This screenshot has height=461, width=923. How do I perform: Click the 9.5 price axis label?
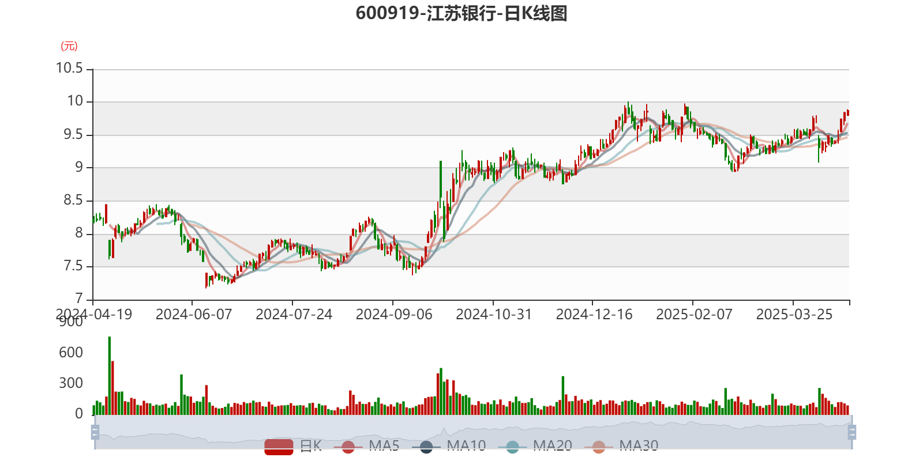(x=73, y=134)
